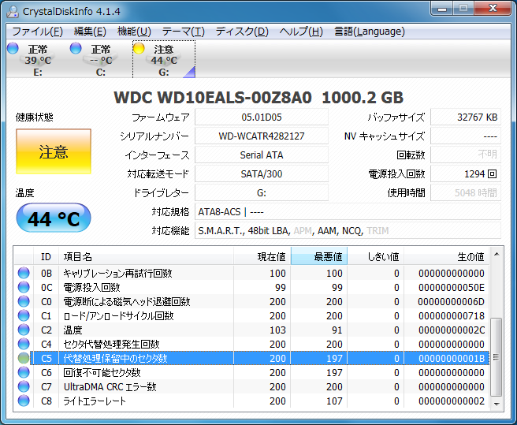Screen dimensions: 517x425
Task: Open the テーマ(T) menu
Action: coord(184,32)
